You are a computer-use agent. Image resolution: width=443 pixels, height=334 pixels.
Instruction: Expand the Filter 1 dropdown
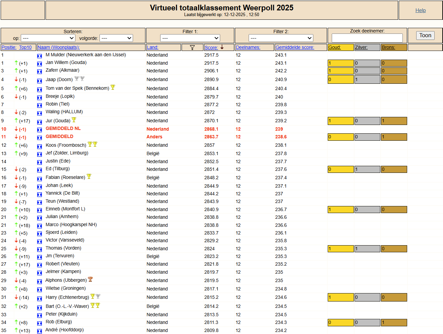point(190,38)
